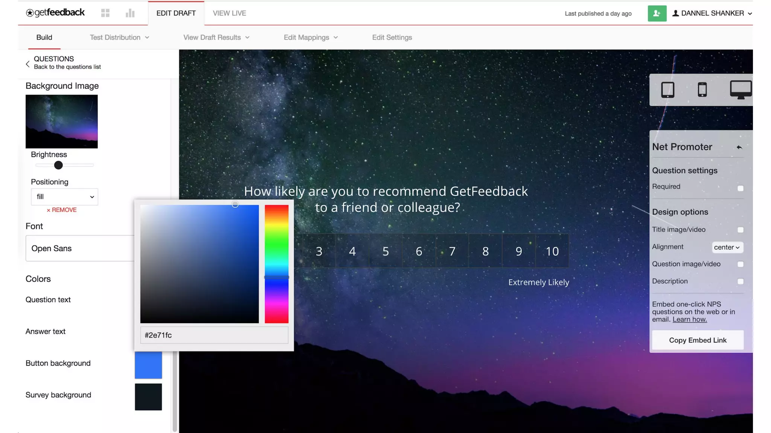The image size is (771, 433).
Task: Click the getfeedback logo
Action: tap(55, 13)
